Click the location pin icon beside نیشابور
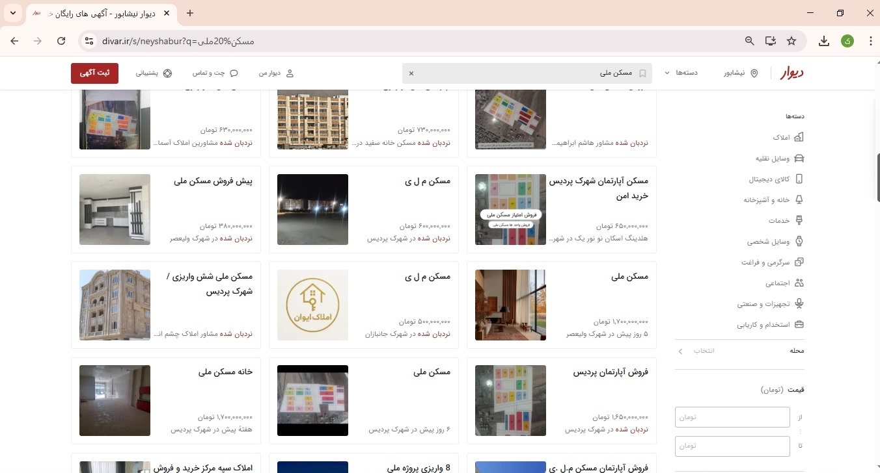This screenshot has height=473, width=880. point(754,73)
